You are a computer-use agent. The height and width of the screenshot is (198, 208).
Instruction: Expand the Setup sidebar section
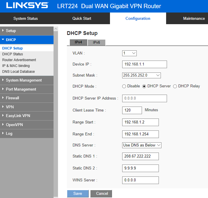[27, 31]
